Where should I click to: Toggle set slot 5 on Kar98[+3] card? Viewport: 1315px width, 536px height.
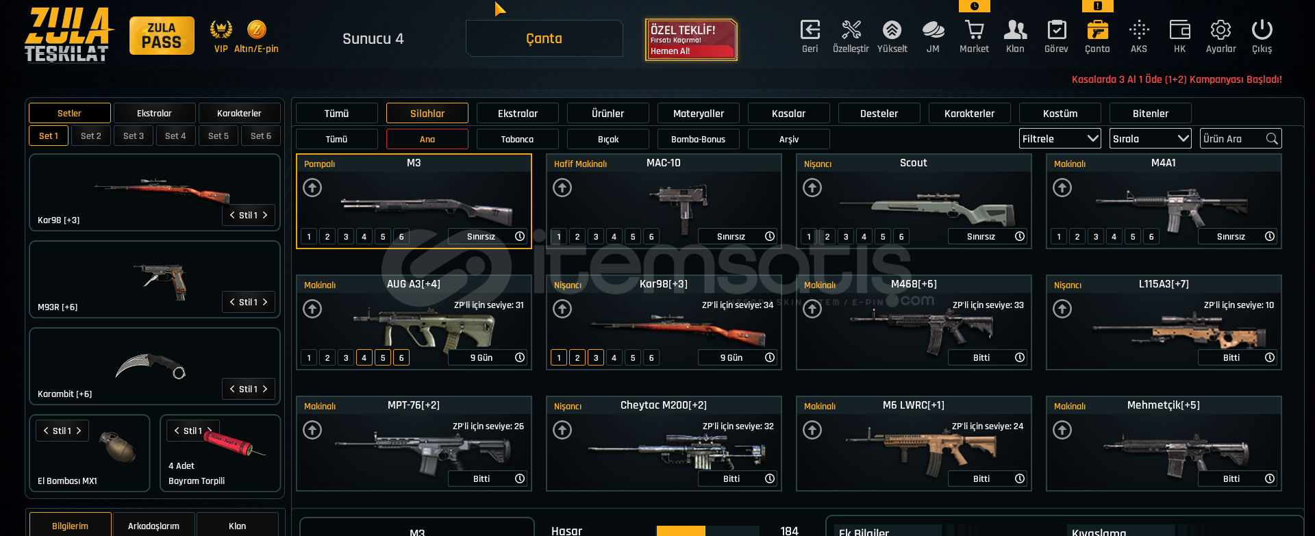633,358
